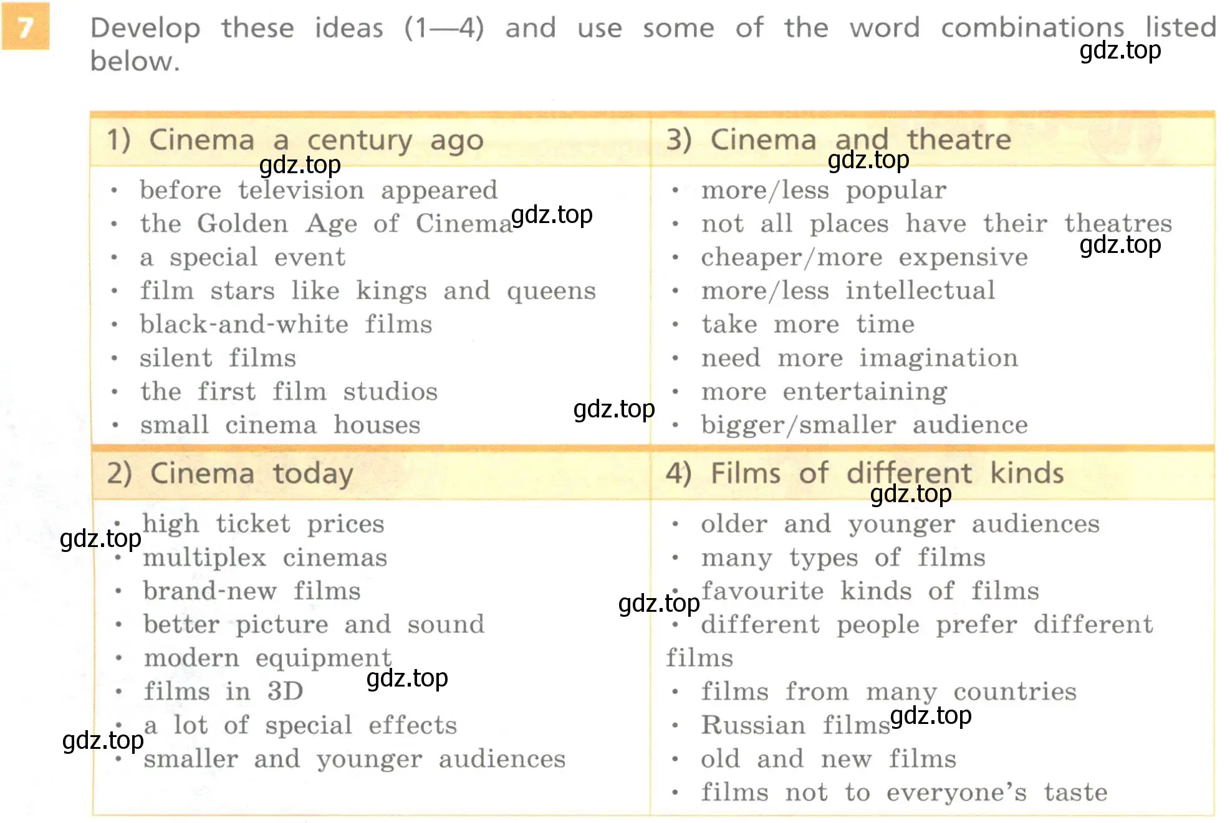
Task: Click 'favourite kinds of films' item
Action: (x=870, y=591)
